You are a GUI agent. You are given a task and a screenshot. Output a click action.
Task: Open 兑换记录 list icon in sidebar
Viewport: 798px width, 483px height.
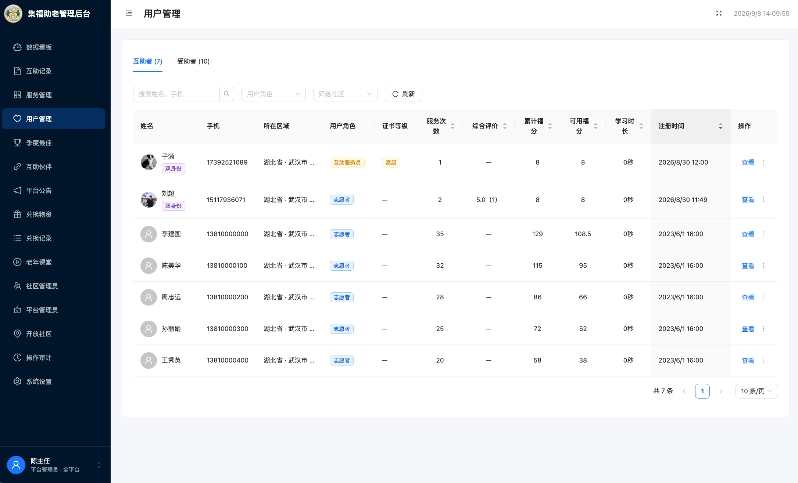point(17,238)
